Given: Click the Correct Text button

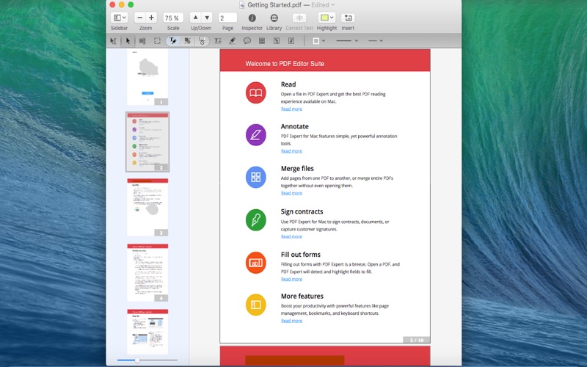Looking at the screenshot, I should point(299,18).
